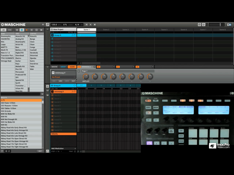Viewport: 234px width, 175px height.
Task: Open module slot 3 dropdown arrow
Action: click(133, 67)
